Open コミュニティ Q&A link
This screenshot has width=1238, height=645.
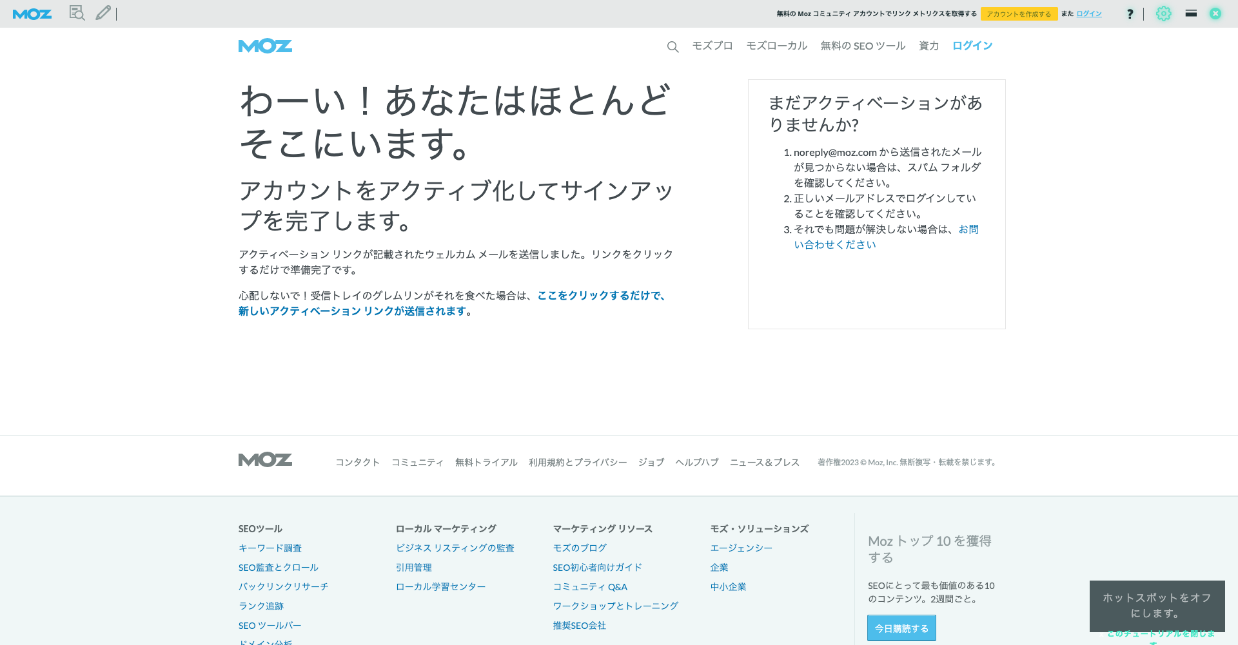point(590,587)
